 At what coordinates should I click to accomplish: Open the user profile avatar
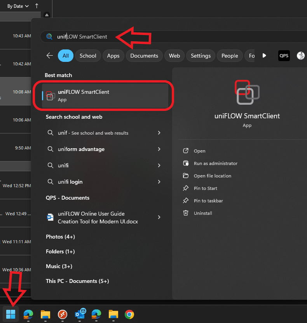[x=301, y=56]
